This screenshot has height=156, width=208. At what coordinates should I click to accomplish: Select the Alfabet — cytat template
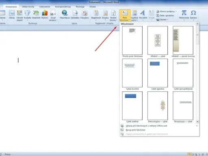click(x=158, y=40)
